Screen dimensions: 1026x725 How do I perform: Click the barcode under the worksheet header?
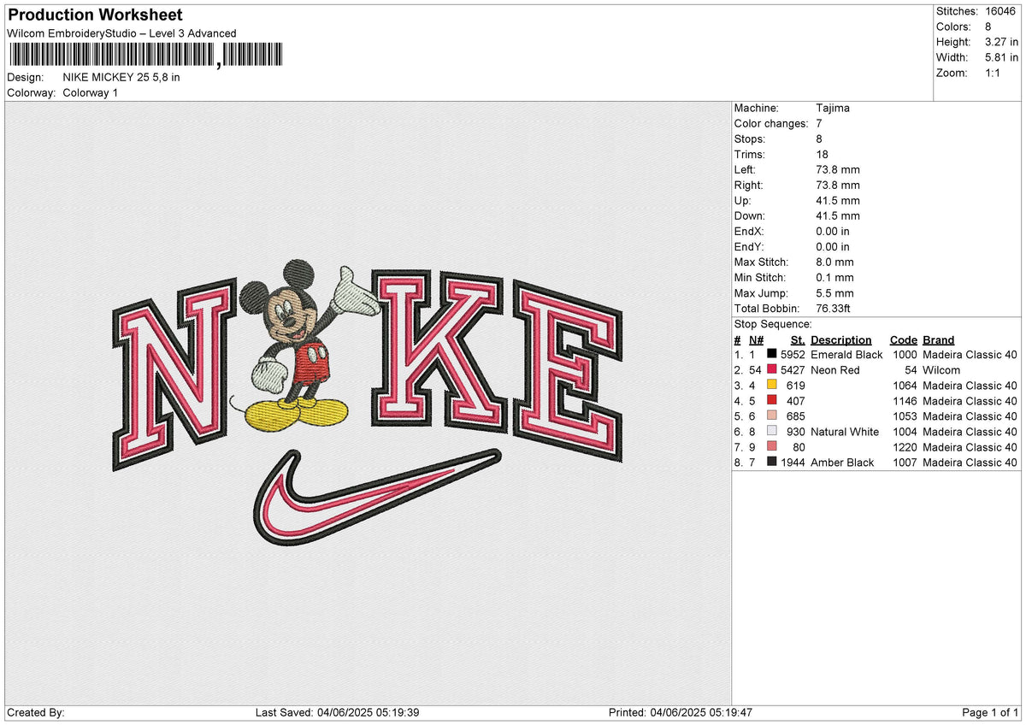(144, 56)
